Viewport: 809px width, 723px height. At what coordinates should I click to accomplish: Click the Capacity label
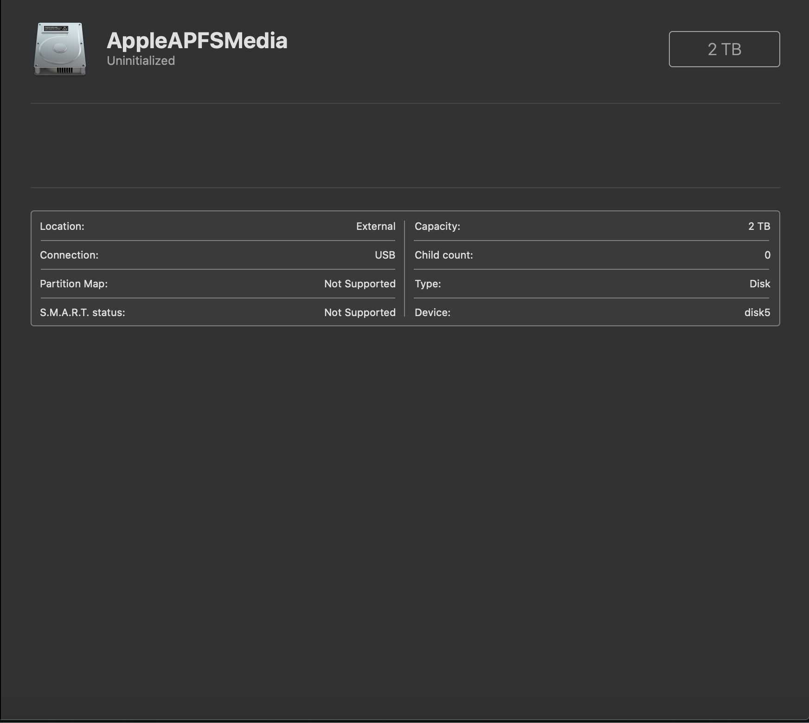click(x=437, y=226)
